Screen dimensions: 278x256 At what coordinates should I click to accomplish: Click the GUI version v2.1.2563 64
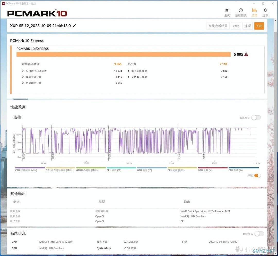click(131, 242)
